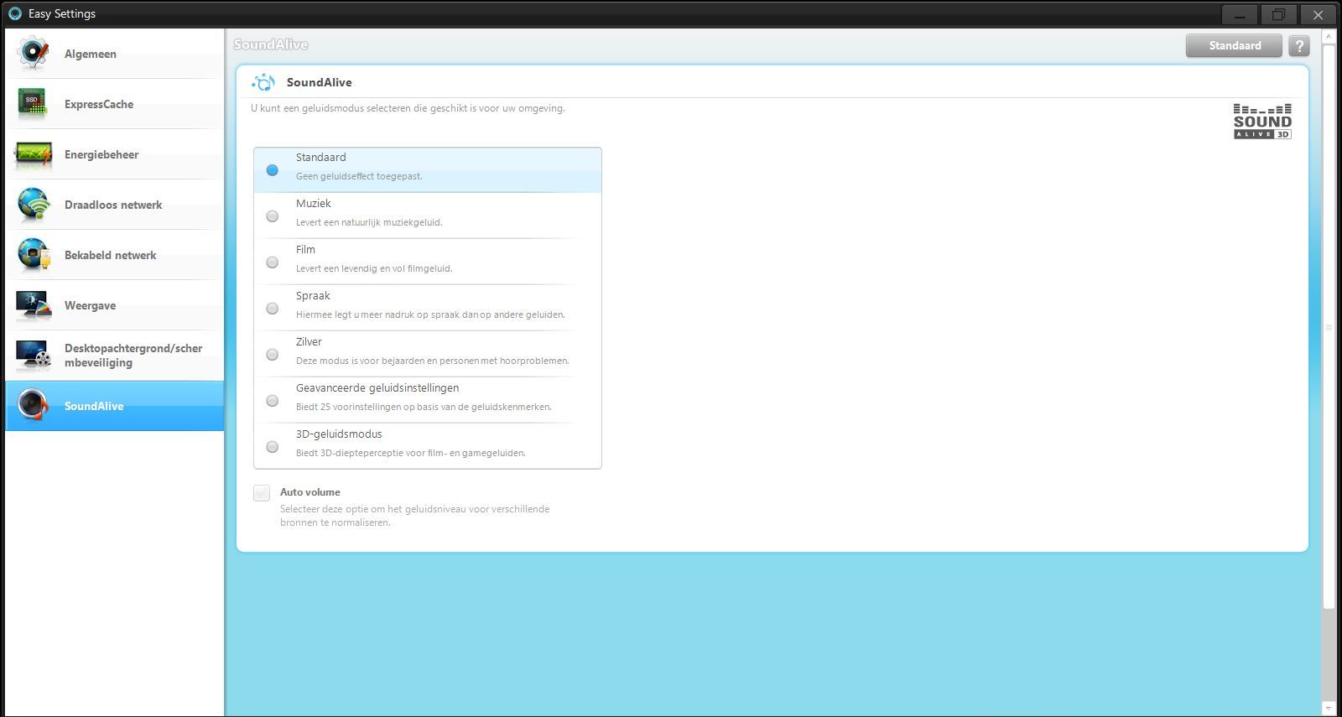Viewport: 1342px width, 717px height.
Task: Click the 'Muziek' option label
Action: pyautogui.click(x=314, y=203)
